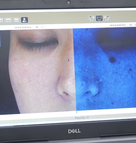This screenshot has height=143, width=136.
Task: Click the blue UV skin image panel
Action: tap(105, 69)
